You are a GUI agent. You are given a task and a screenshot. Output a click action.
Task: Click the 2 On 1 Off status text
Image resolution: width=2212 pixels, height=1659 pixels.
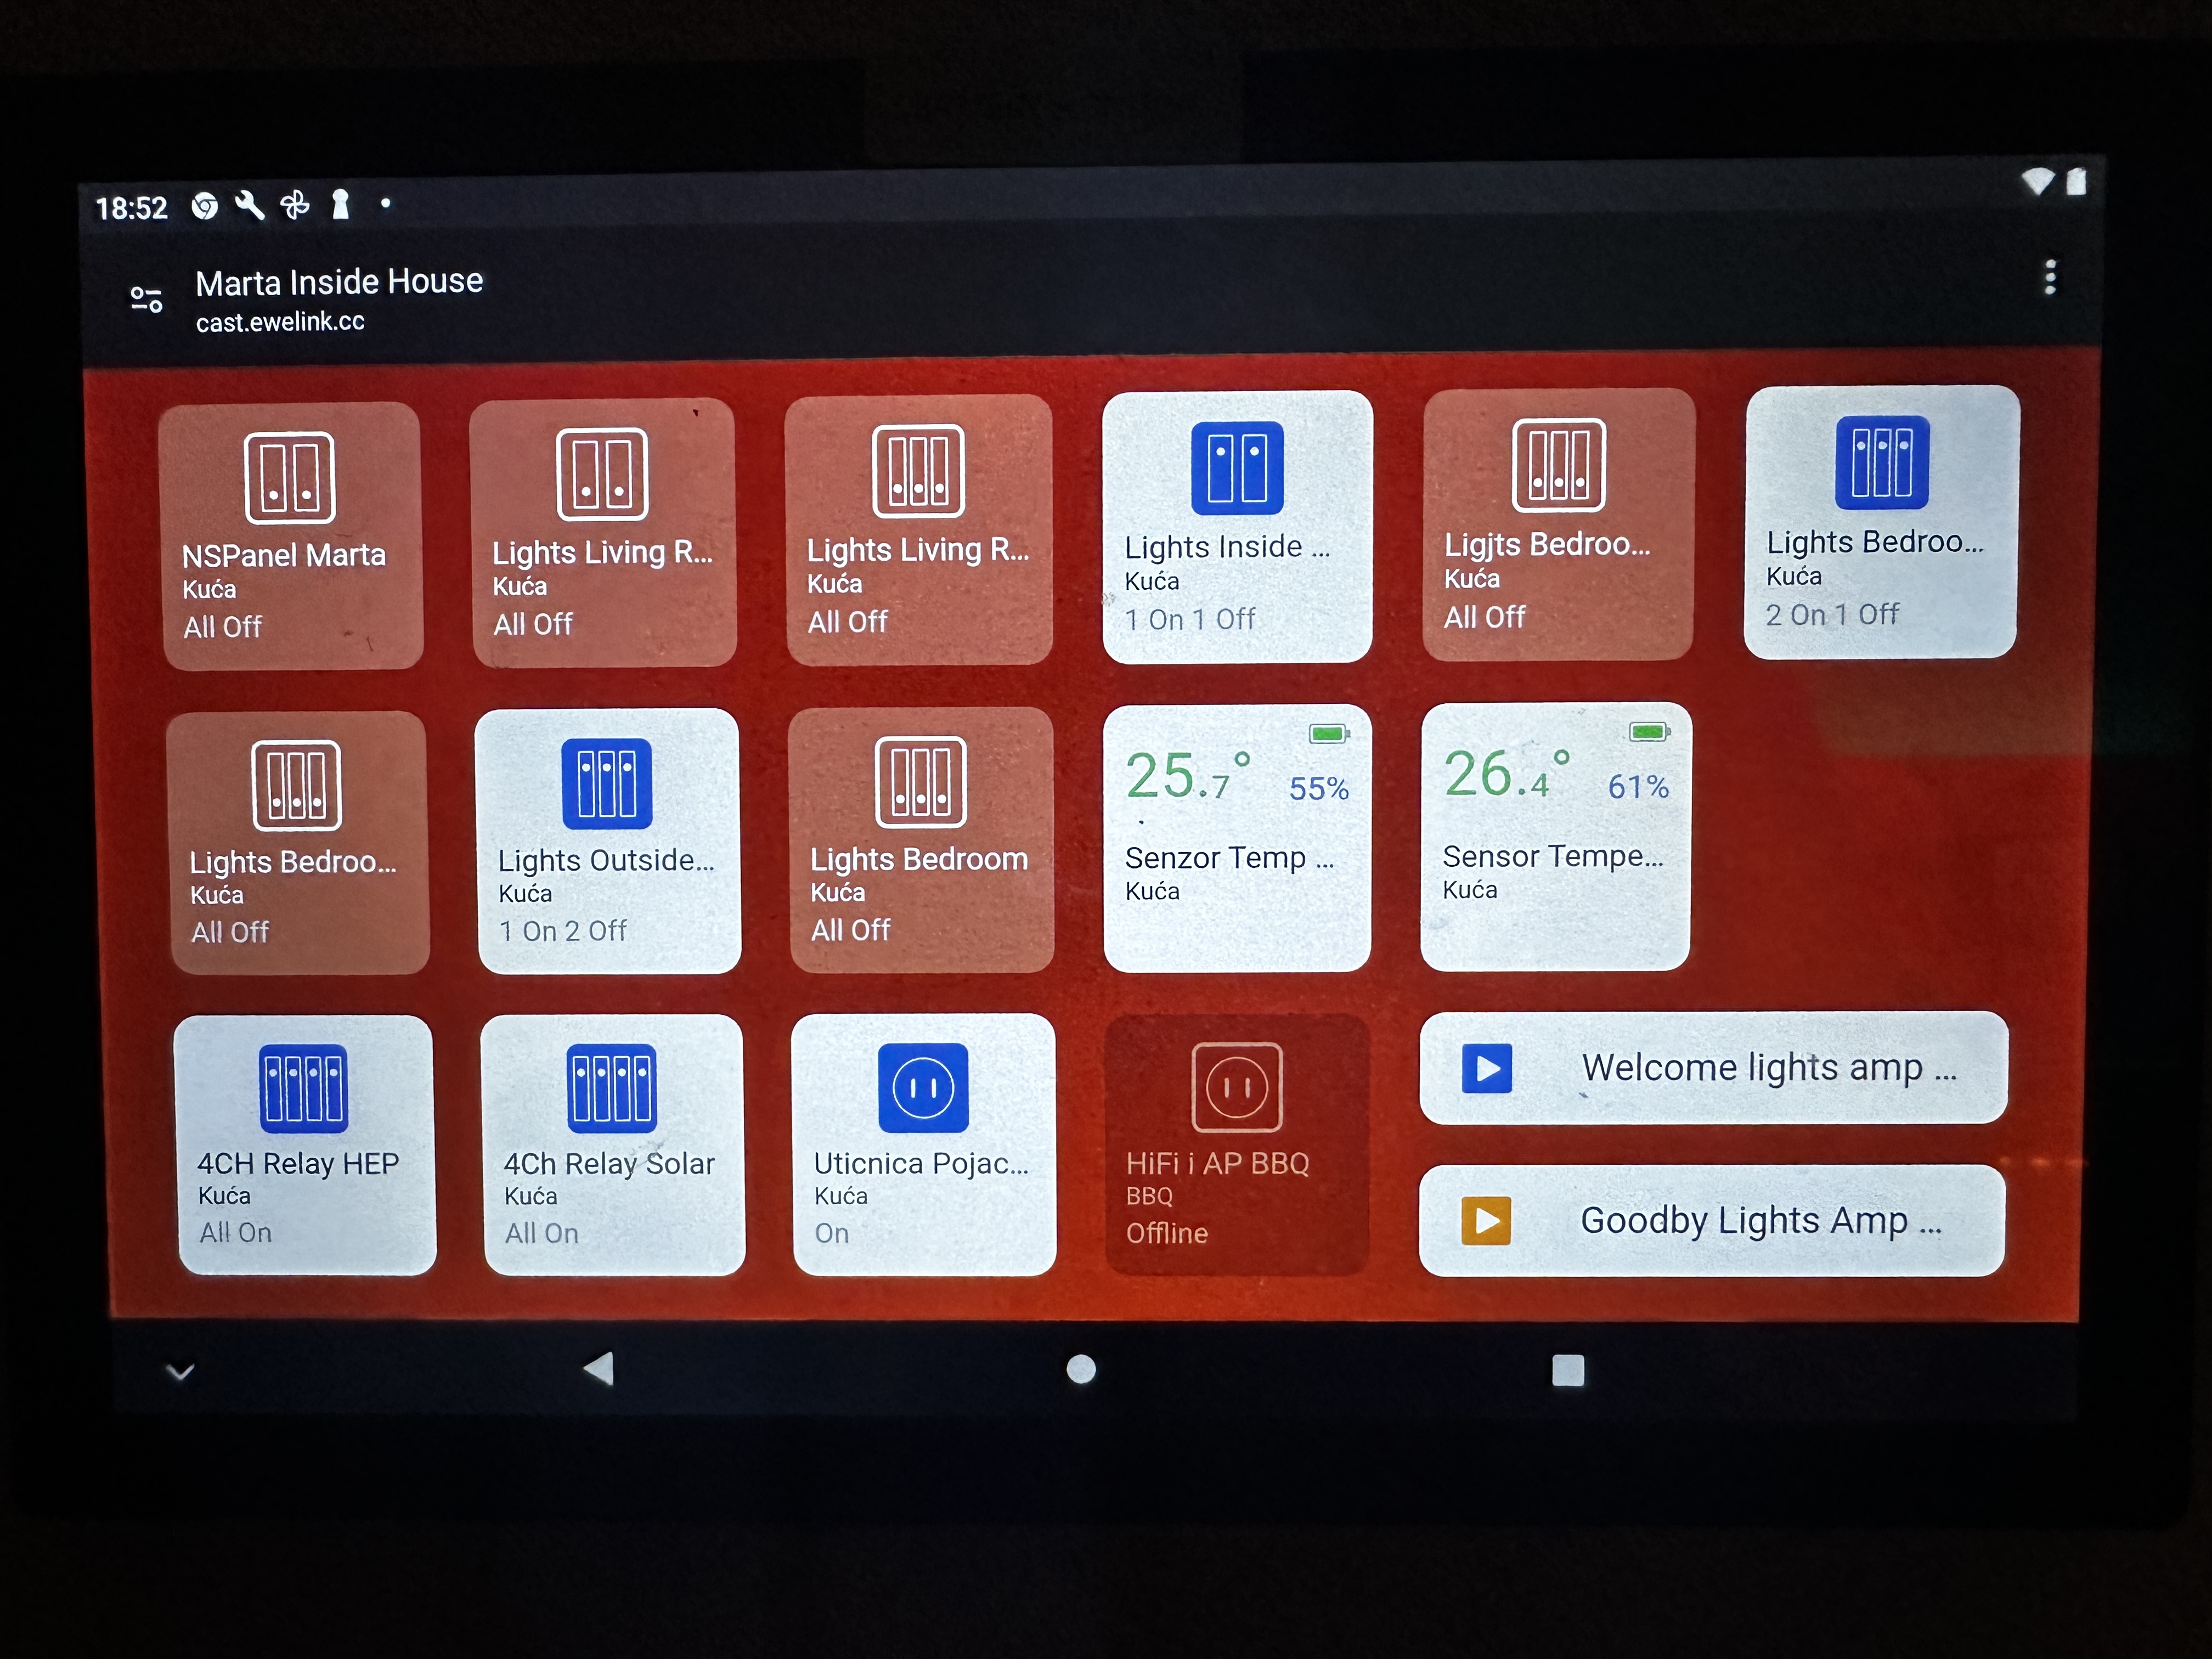click(1832, 614)
